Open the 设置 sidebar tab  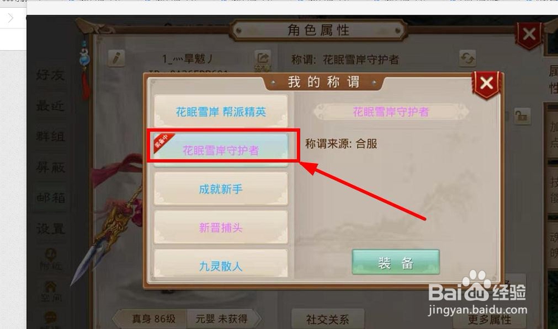coord(50,229)
